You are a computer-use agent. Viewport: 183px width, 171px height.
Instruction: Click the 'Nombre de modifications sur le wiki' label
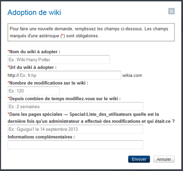(48, 83)
